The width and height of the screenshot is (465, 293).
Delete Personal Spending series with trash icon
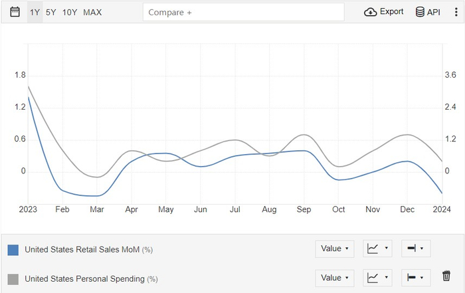447,276
